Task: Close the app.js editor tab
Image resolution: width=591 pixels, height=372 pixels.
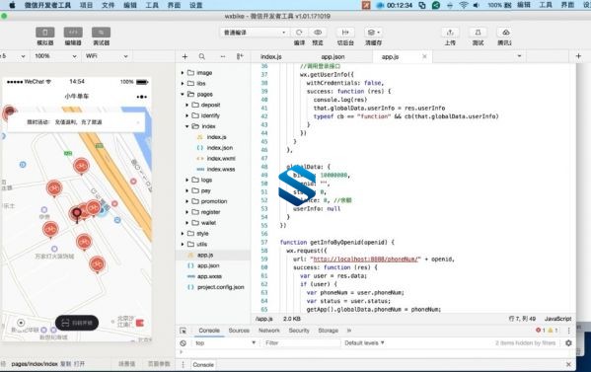Action: pos(425,56)
